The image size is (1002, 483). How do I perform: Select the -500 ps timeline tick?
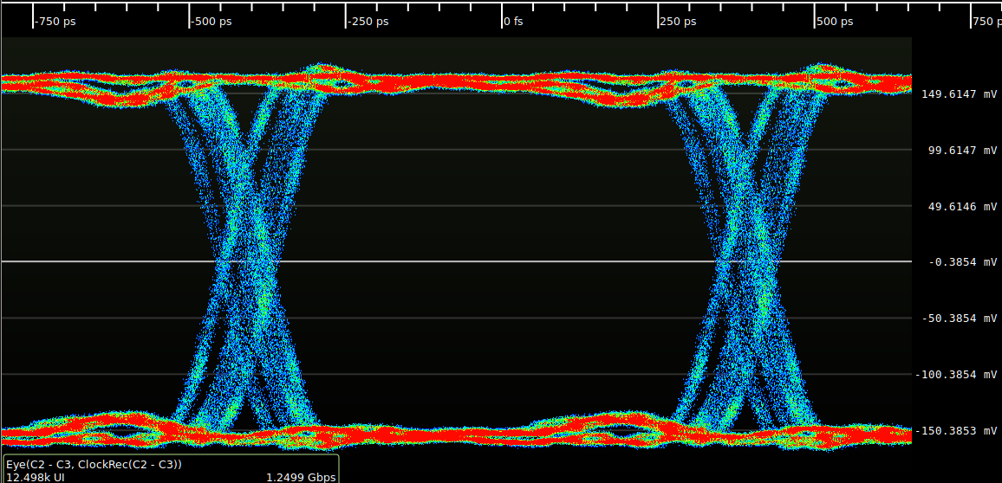pyautogui.click(x=212, y=22)
